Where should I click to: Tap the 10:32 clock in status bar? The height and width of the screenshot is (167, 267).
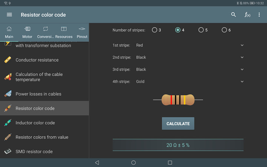coord(260,3)
